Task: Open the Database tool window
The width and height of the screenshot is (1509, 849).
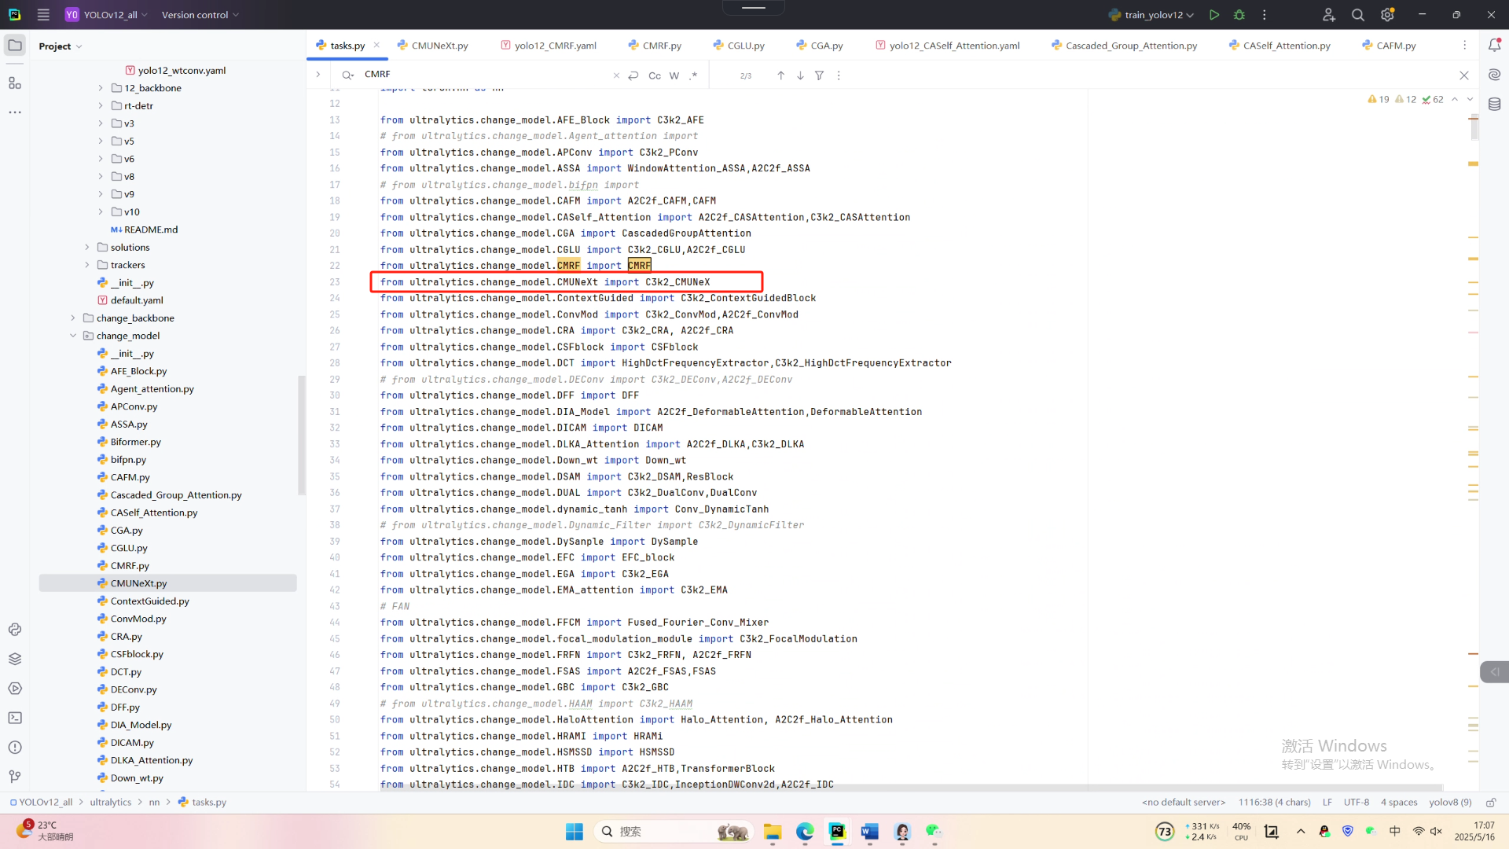Action: pos(1494,104)
